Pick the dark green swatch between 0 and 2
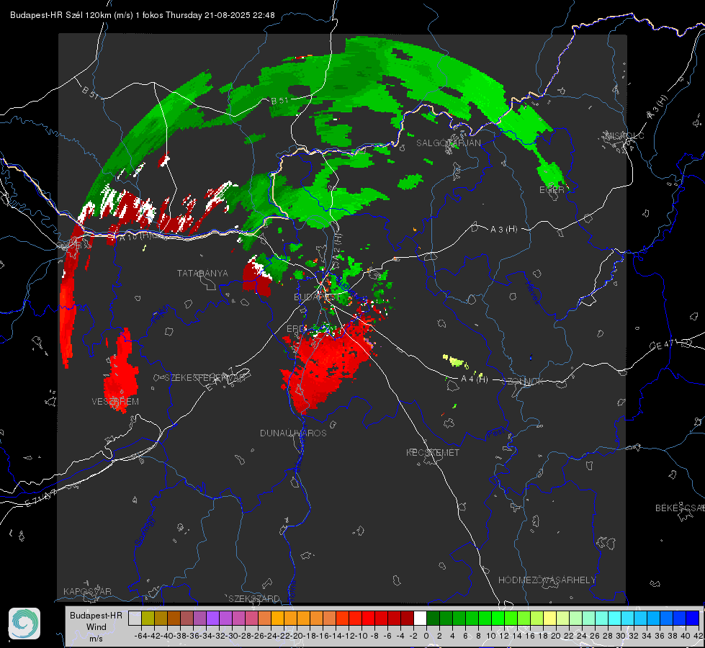This screenshot has height=648, width=705. pyautogui.click(x=433, y=618)
